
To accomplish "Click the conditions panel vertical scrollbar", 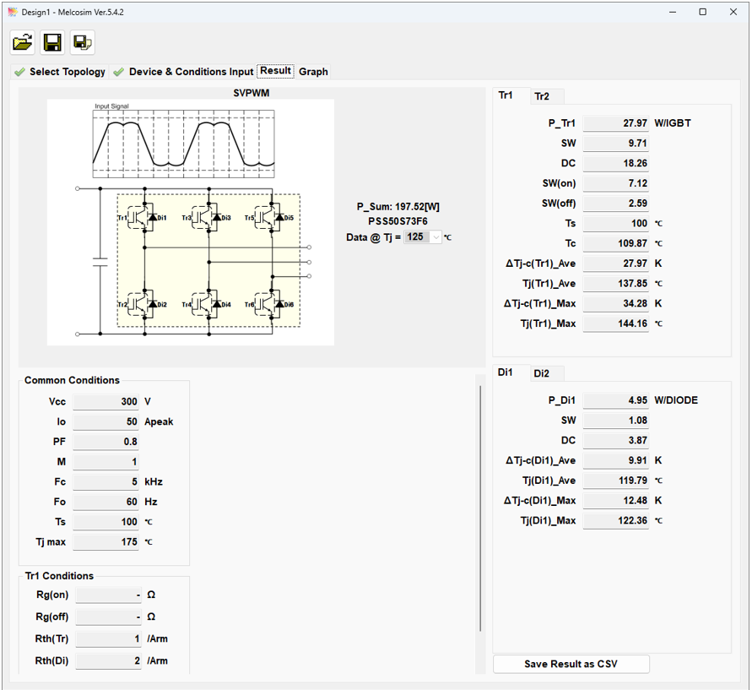I will [480, 507].
